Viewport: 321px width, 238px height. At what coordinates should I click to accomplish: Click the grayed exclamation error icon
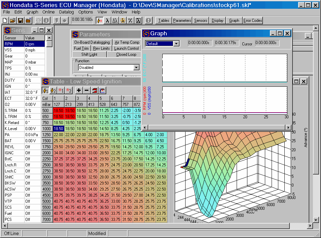[149, 21]
